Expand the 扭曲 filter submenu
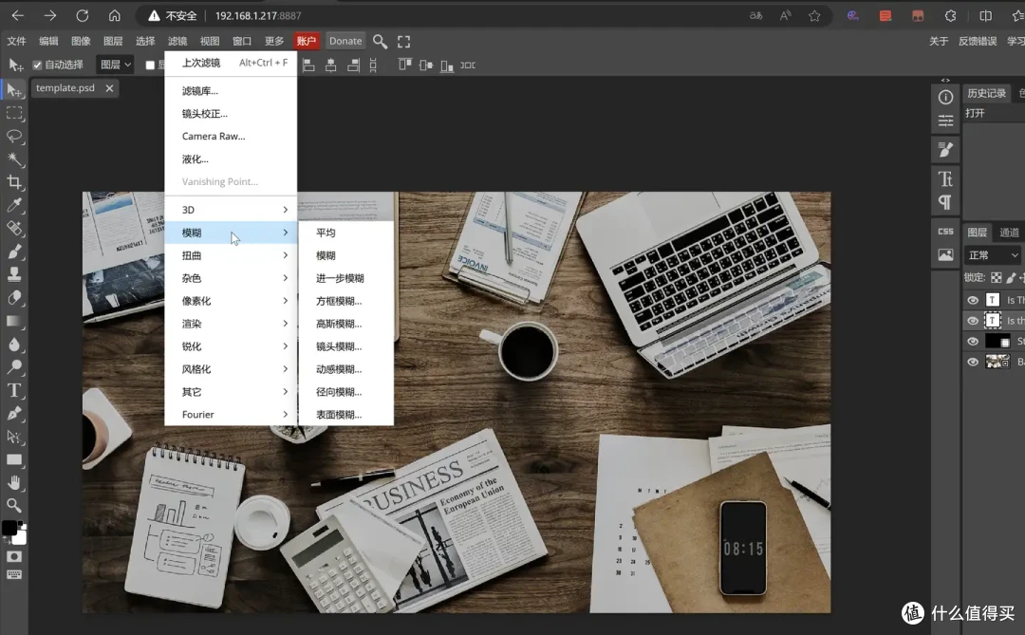Image resolution: width=1025 pixels, height=635 pixels. (231, 255)
